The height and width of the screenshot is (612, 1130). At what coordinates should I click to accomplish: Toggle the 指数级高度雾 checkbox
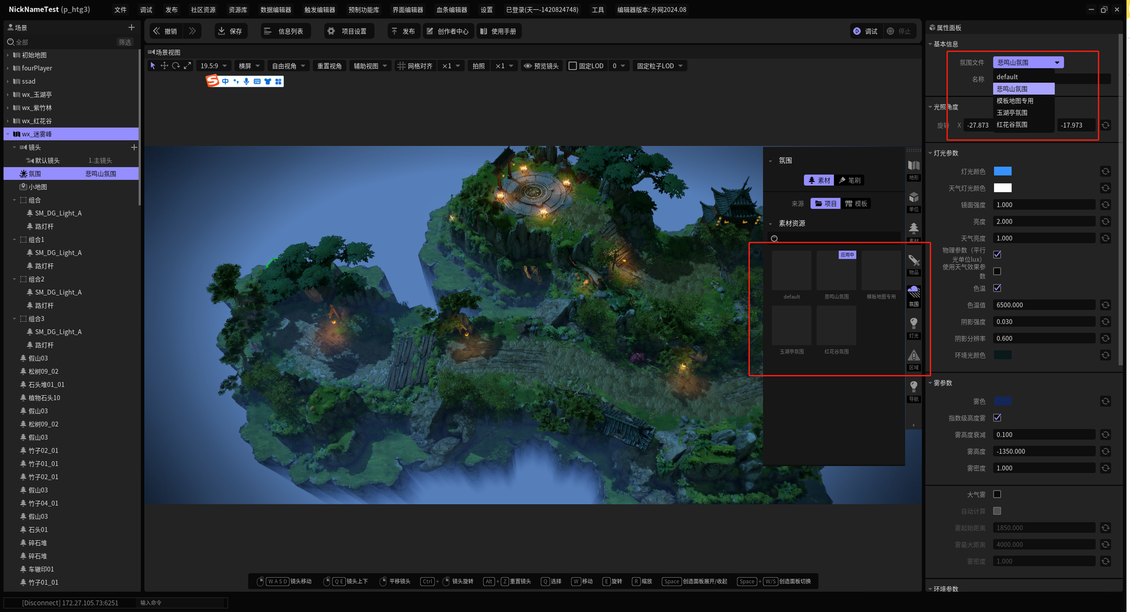[997, 418]
